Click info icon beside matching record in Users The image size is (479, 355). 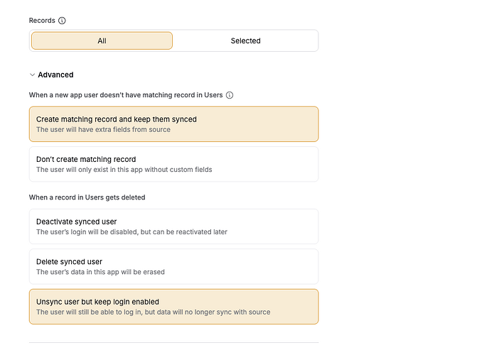tap(230, 95)
